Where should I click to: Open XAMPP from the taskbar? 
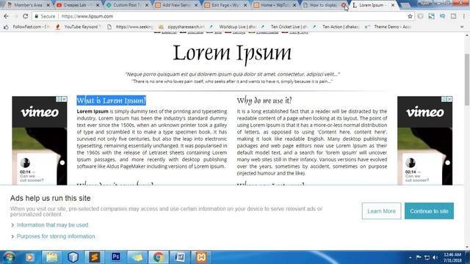click(201, 257)
